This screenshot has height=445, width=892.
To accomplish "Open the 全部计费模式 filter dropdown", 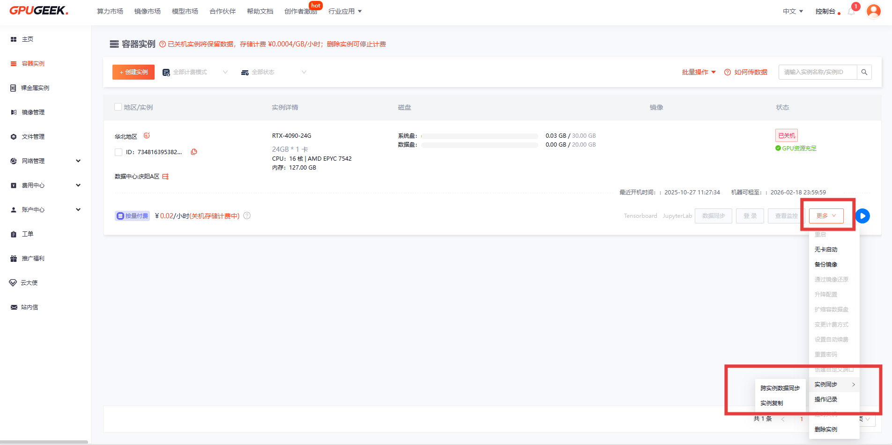I will coord(195,72).
